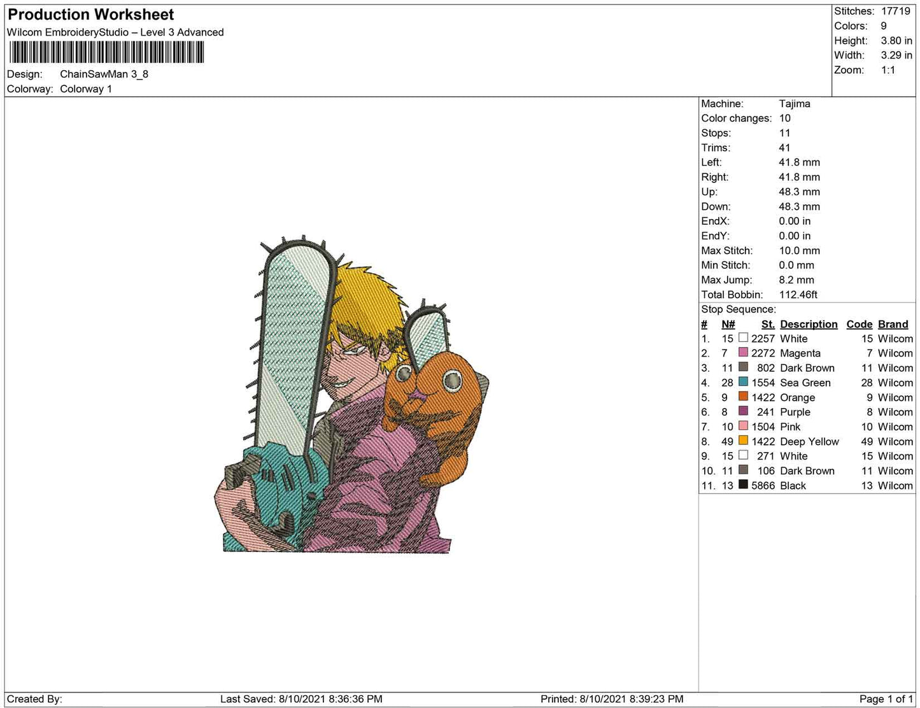
Task: Click the Height value "3.80 in"
Action: click(x=896, y=41)
